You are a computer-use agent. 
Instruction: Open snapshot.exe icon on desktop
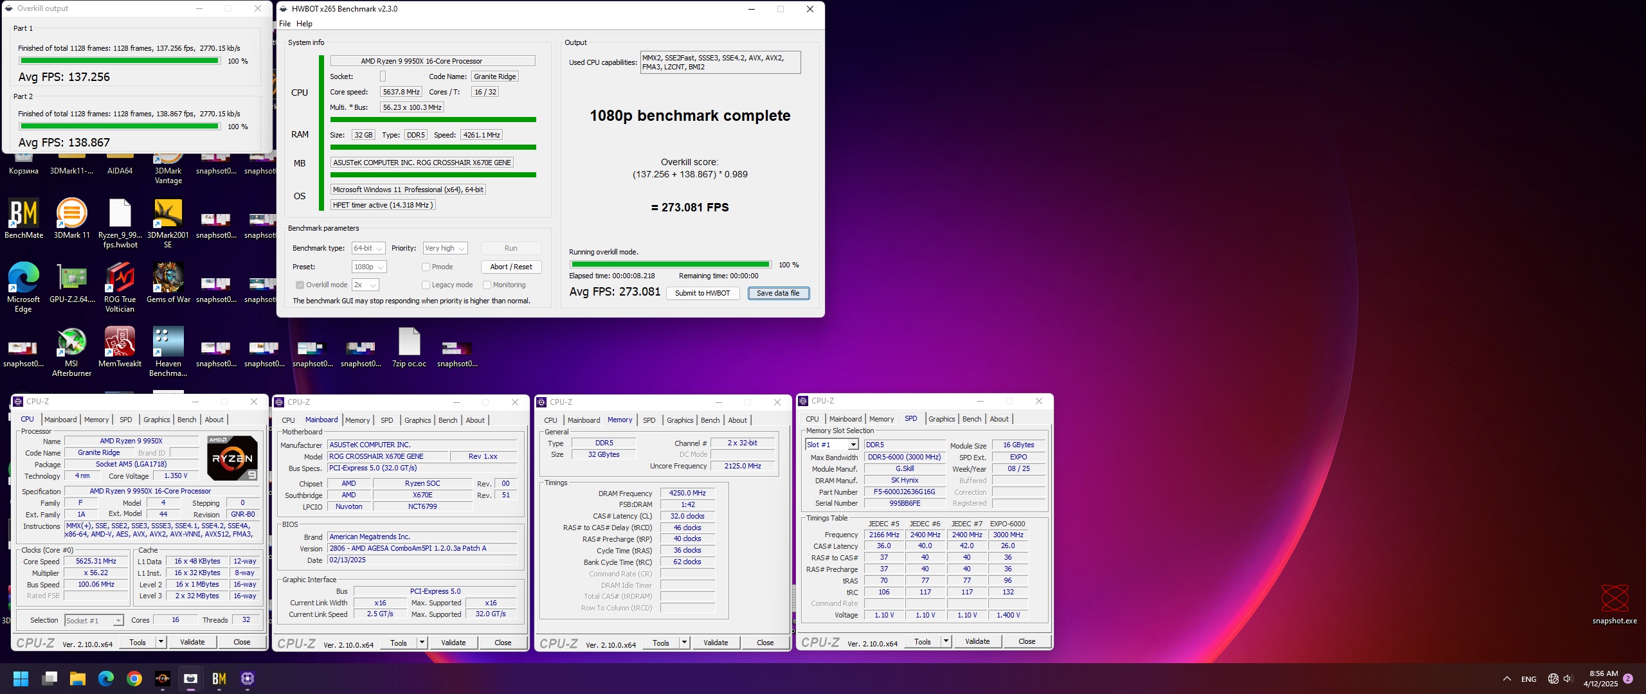(1614, 605)
